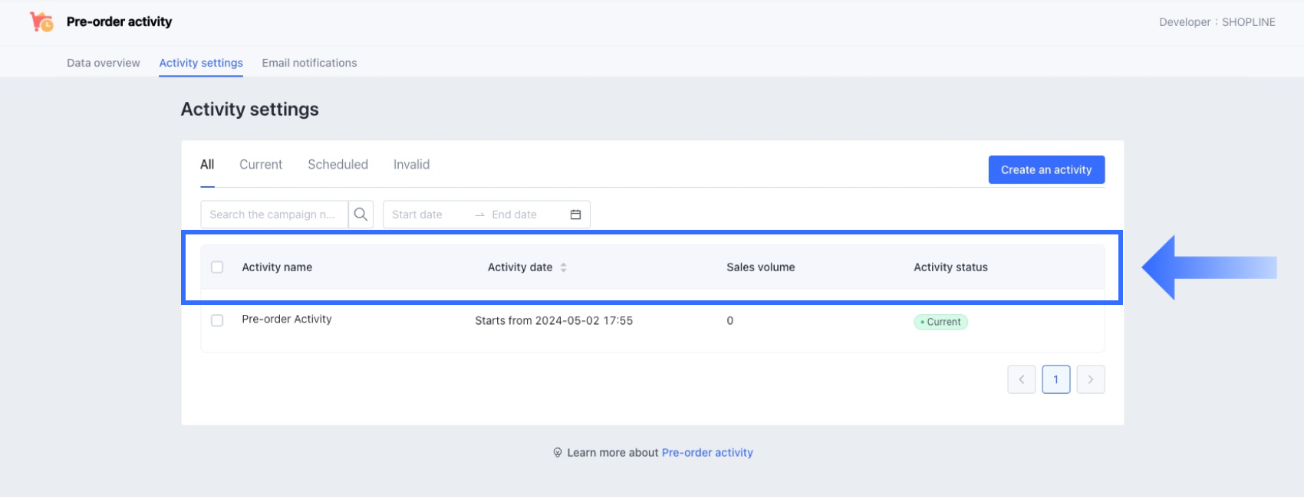Click the lightbulb icon beside Learn more
1304x498 pixels.
click(x=558, y=453)
